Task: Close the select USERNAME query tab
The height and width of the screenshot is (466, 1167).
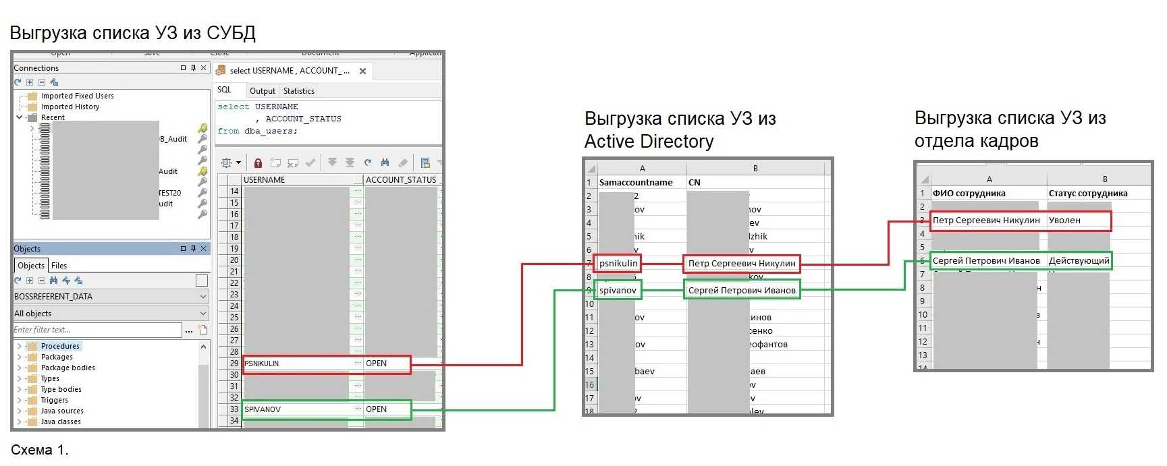Action: 362,71
